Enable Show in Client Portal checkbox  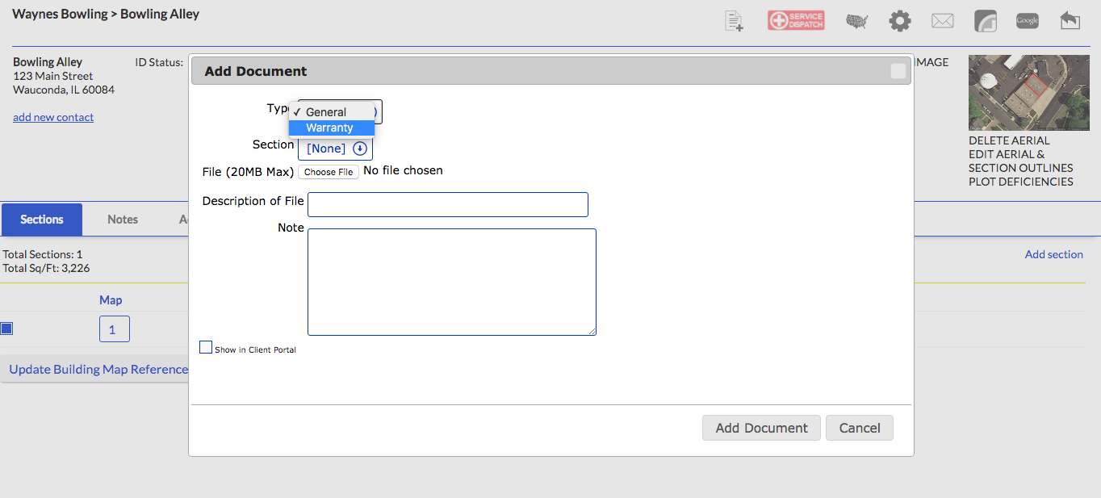click(x=206, y=348)
